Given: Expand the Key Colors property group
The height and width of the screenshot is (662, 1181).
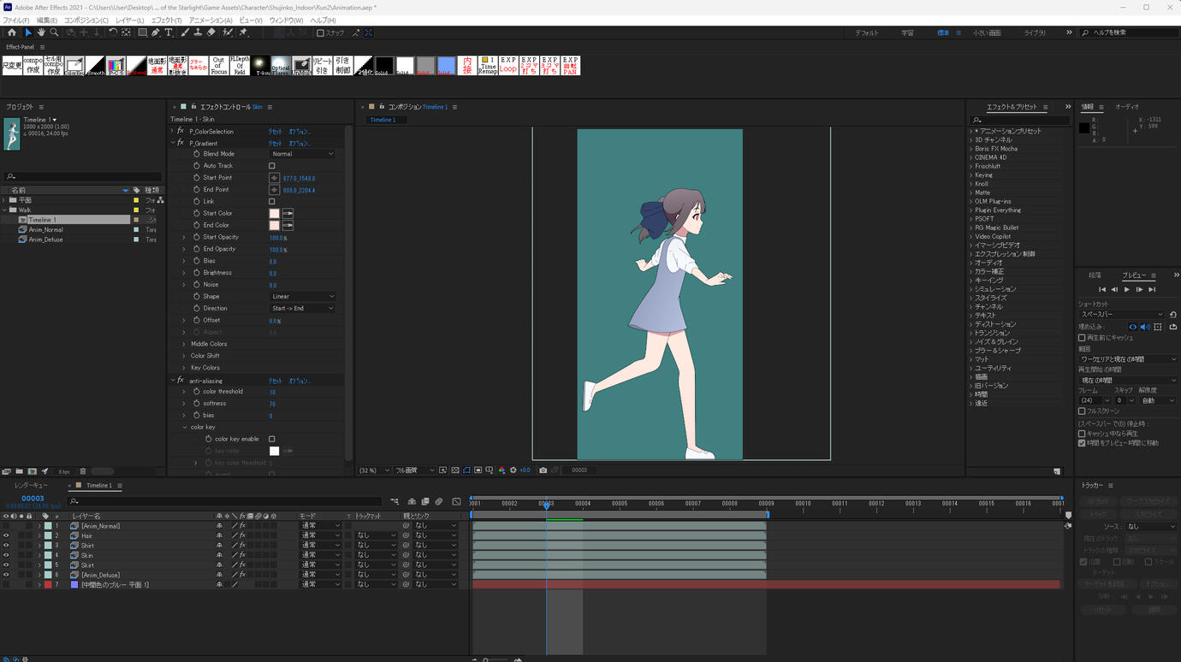Looking at the screenshot, I should tap(184, 368).
